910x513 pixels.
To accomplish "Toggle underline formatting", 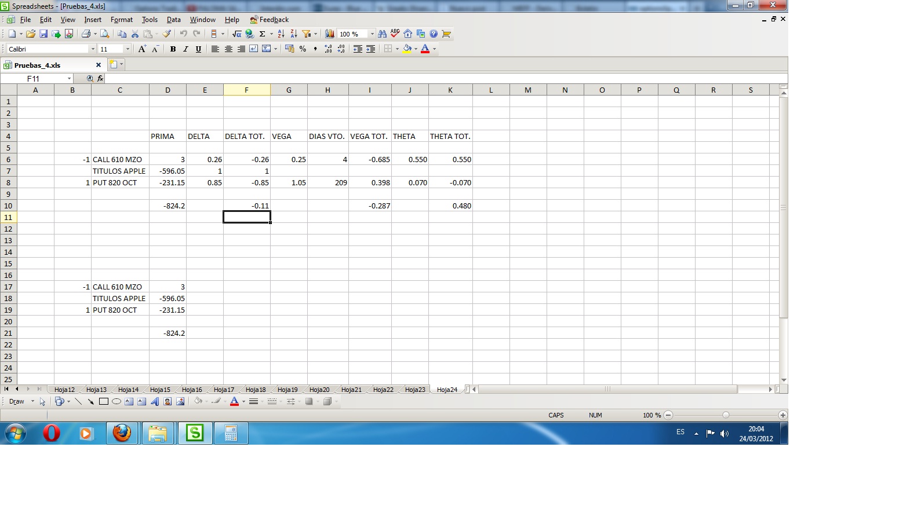I will [x=198, y=49].
